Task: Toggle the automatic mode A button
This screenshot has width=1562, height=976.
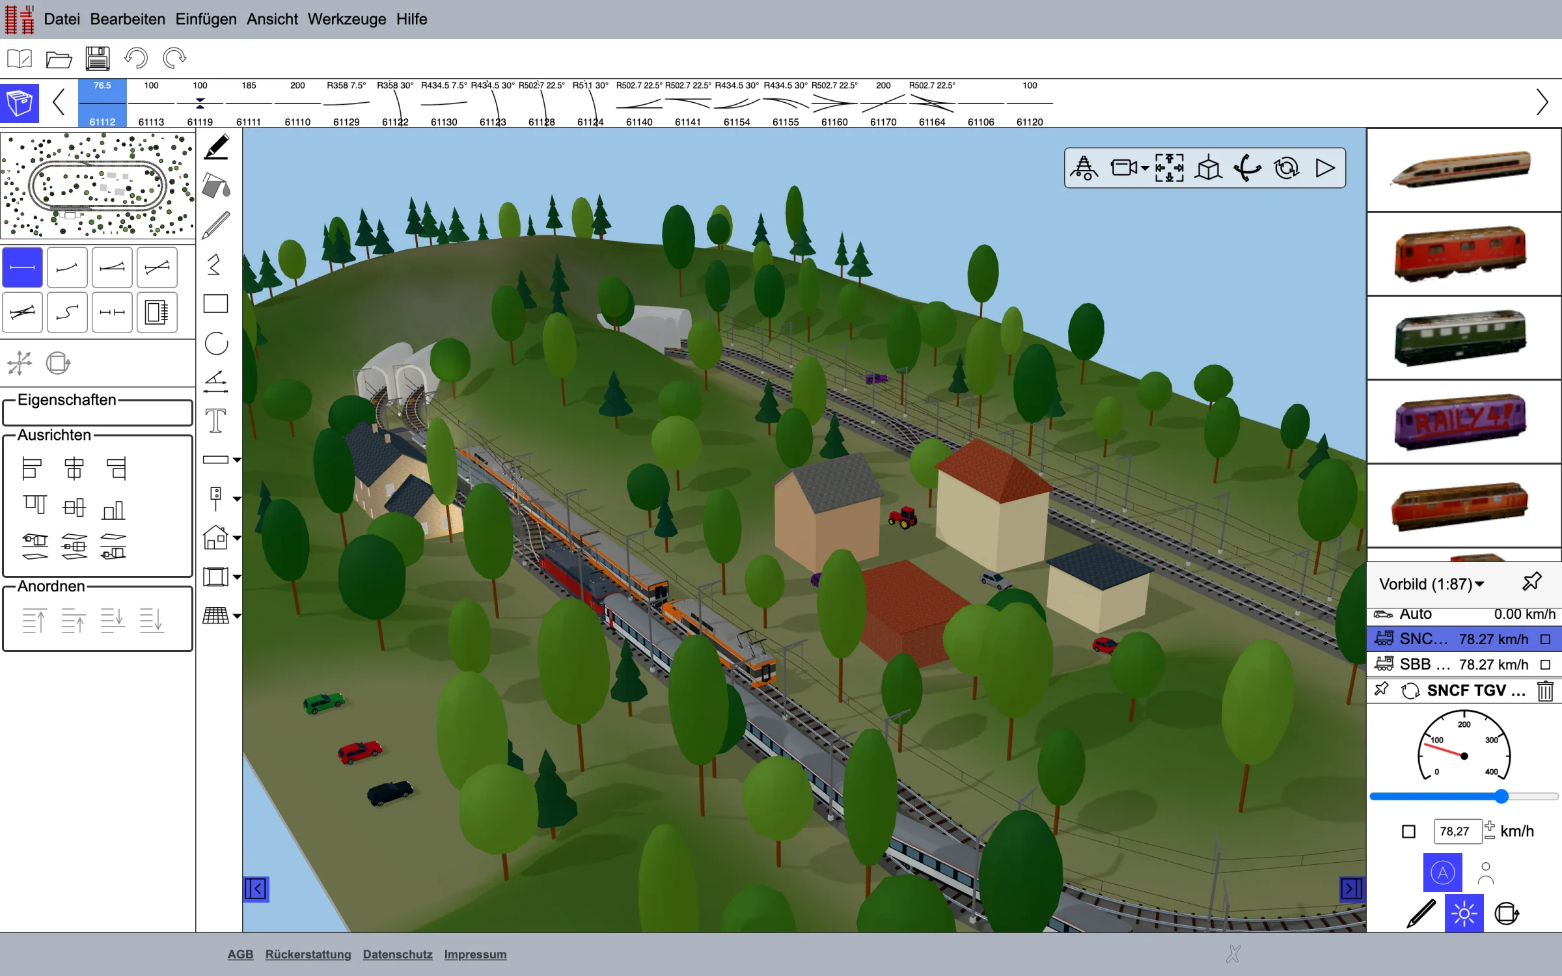Action: (x=1443, y=873)
